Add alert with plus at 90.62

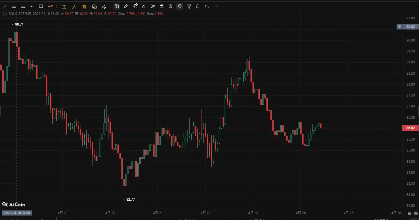[399, 27]
